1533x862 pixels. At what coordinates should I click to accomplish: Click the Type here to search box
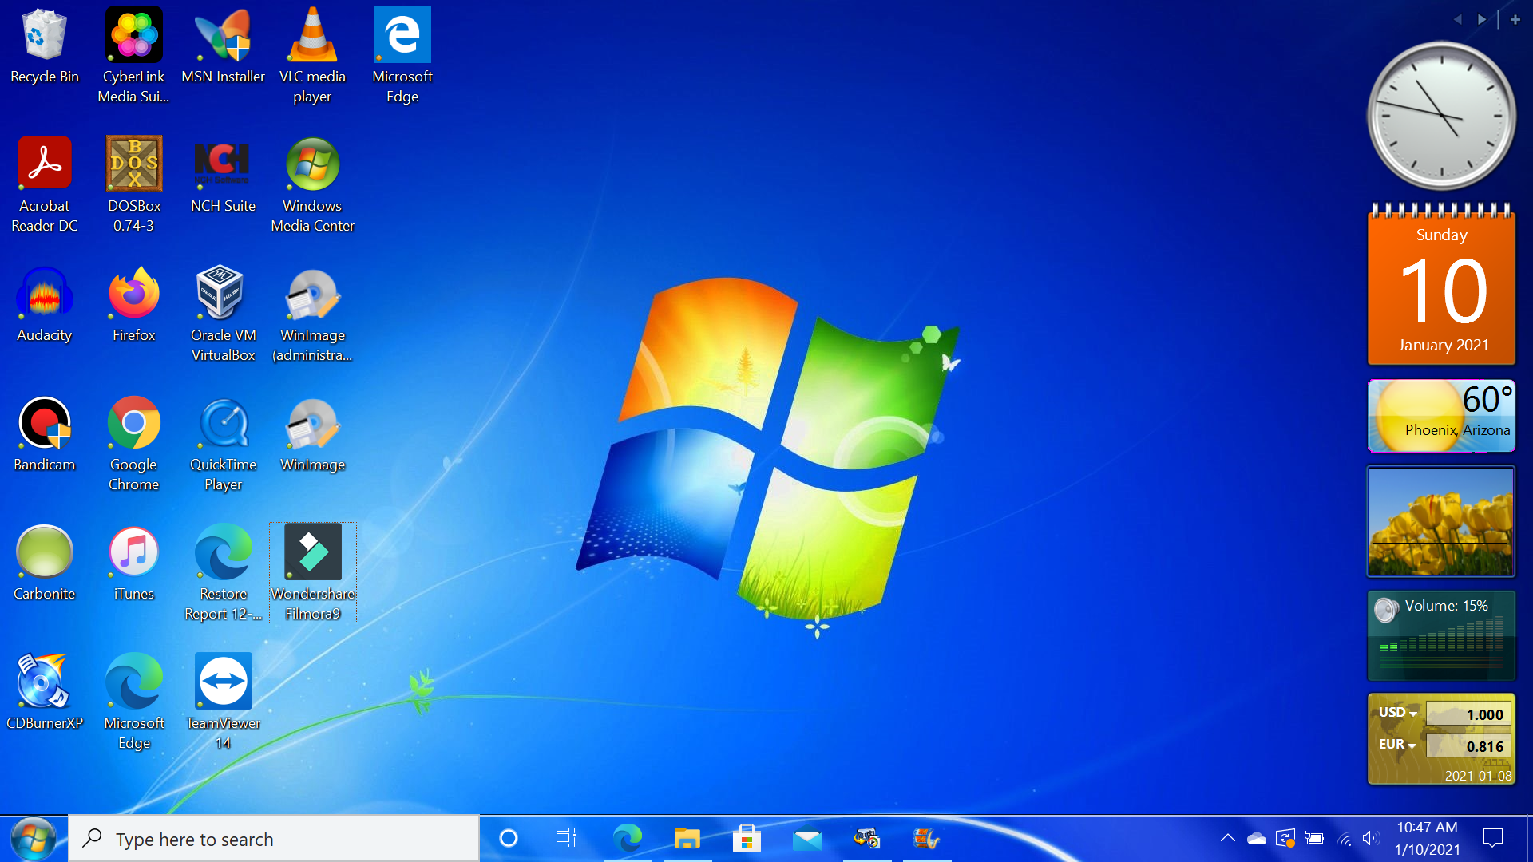(274, 839)
